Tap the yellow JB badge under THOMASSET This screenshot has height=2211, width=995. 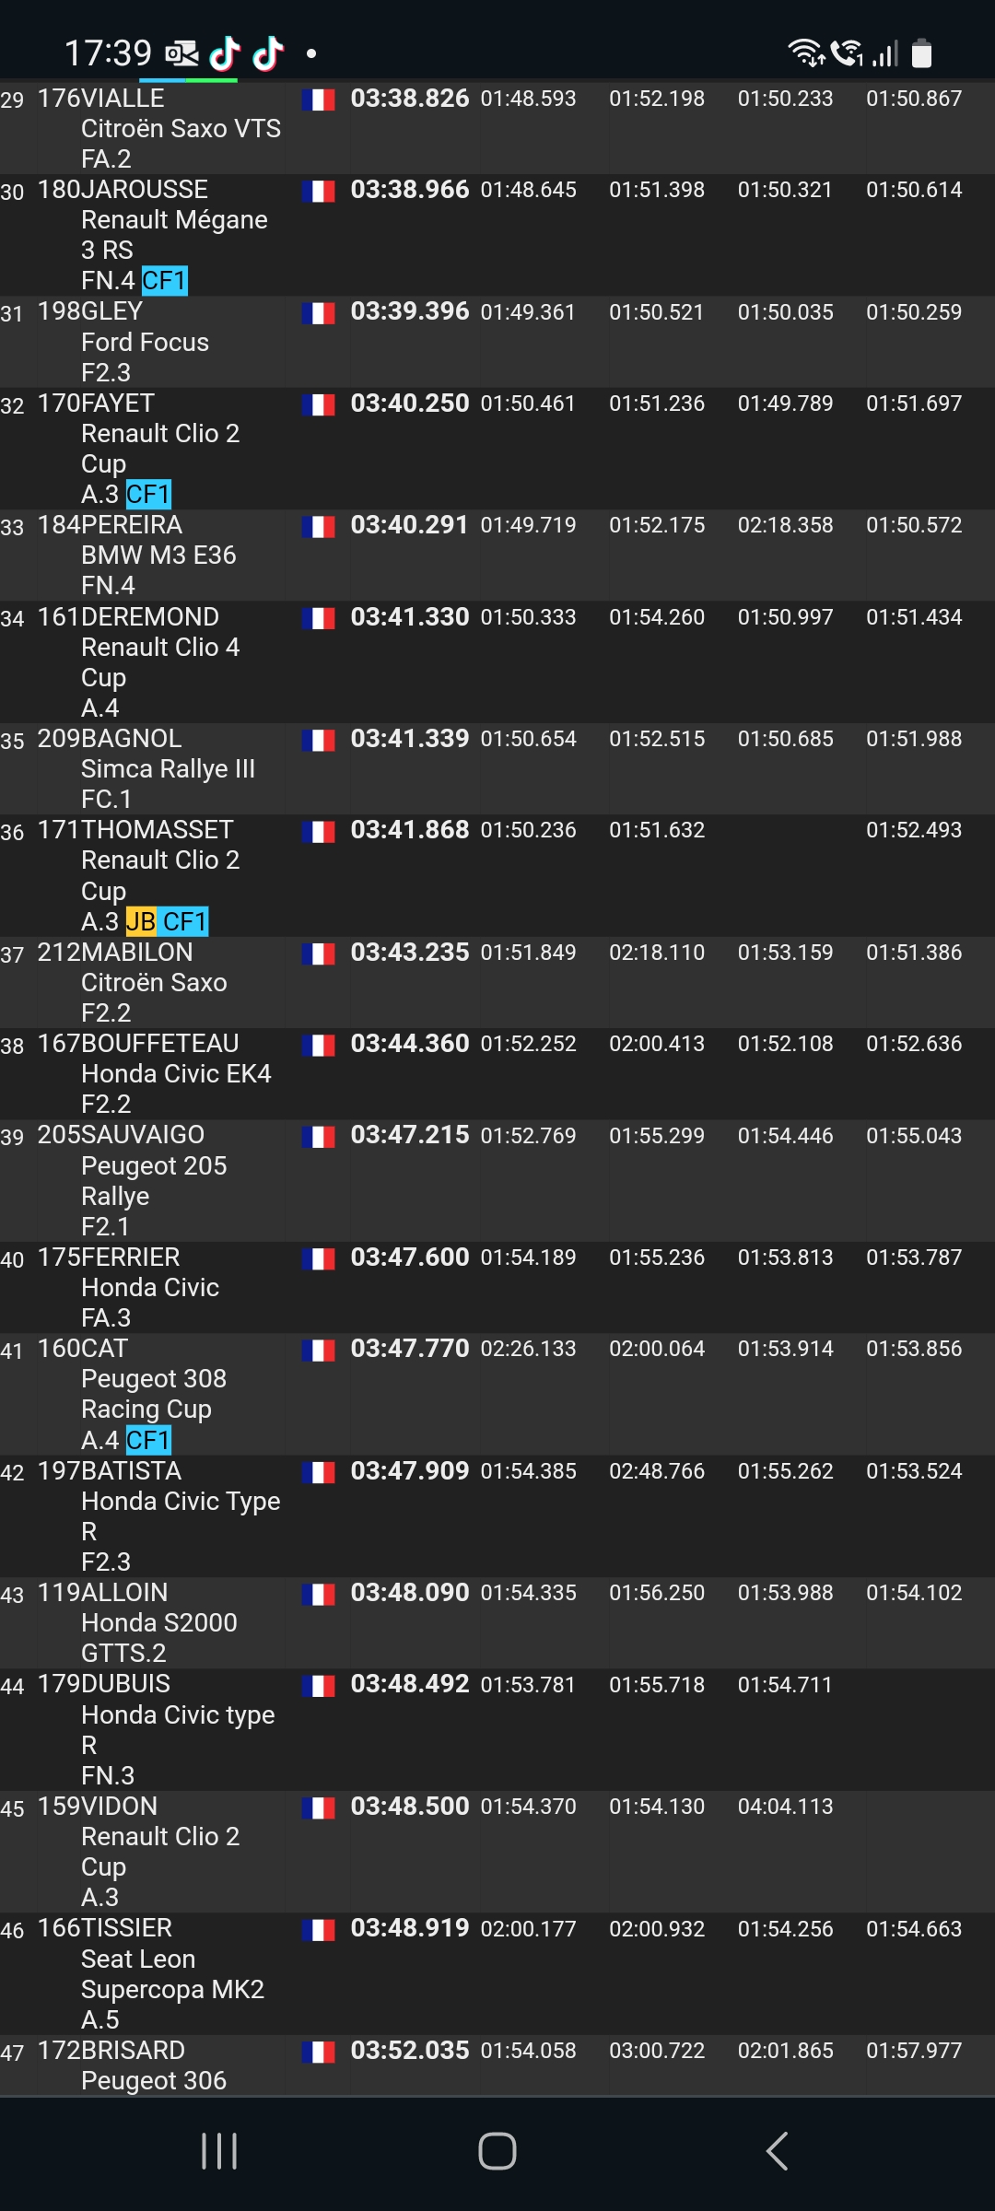click(x=141, y=921)
